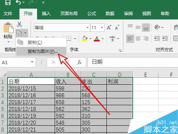
Task: Open the phonetic guide dropdown arrow
Action: [x=118, y=39]
